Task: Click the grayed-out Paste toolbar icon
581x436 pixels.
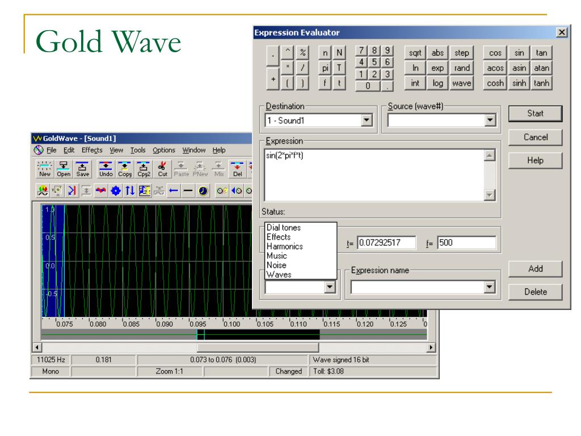Action: pyautogui.click(x=181, y=169)
